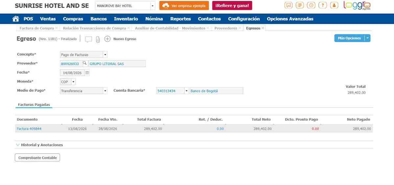Switch to the Proveedores tab
This screenshot has width=394, height=185.
(226, 28)
